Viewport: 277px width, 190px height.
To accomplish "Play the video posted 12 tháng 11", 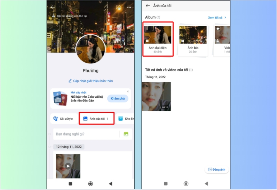I will pos(68,166).
